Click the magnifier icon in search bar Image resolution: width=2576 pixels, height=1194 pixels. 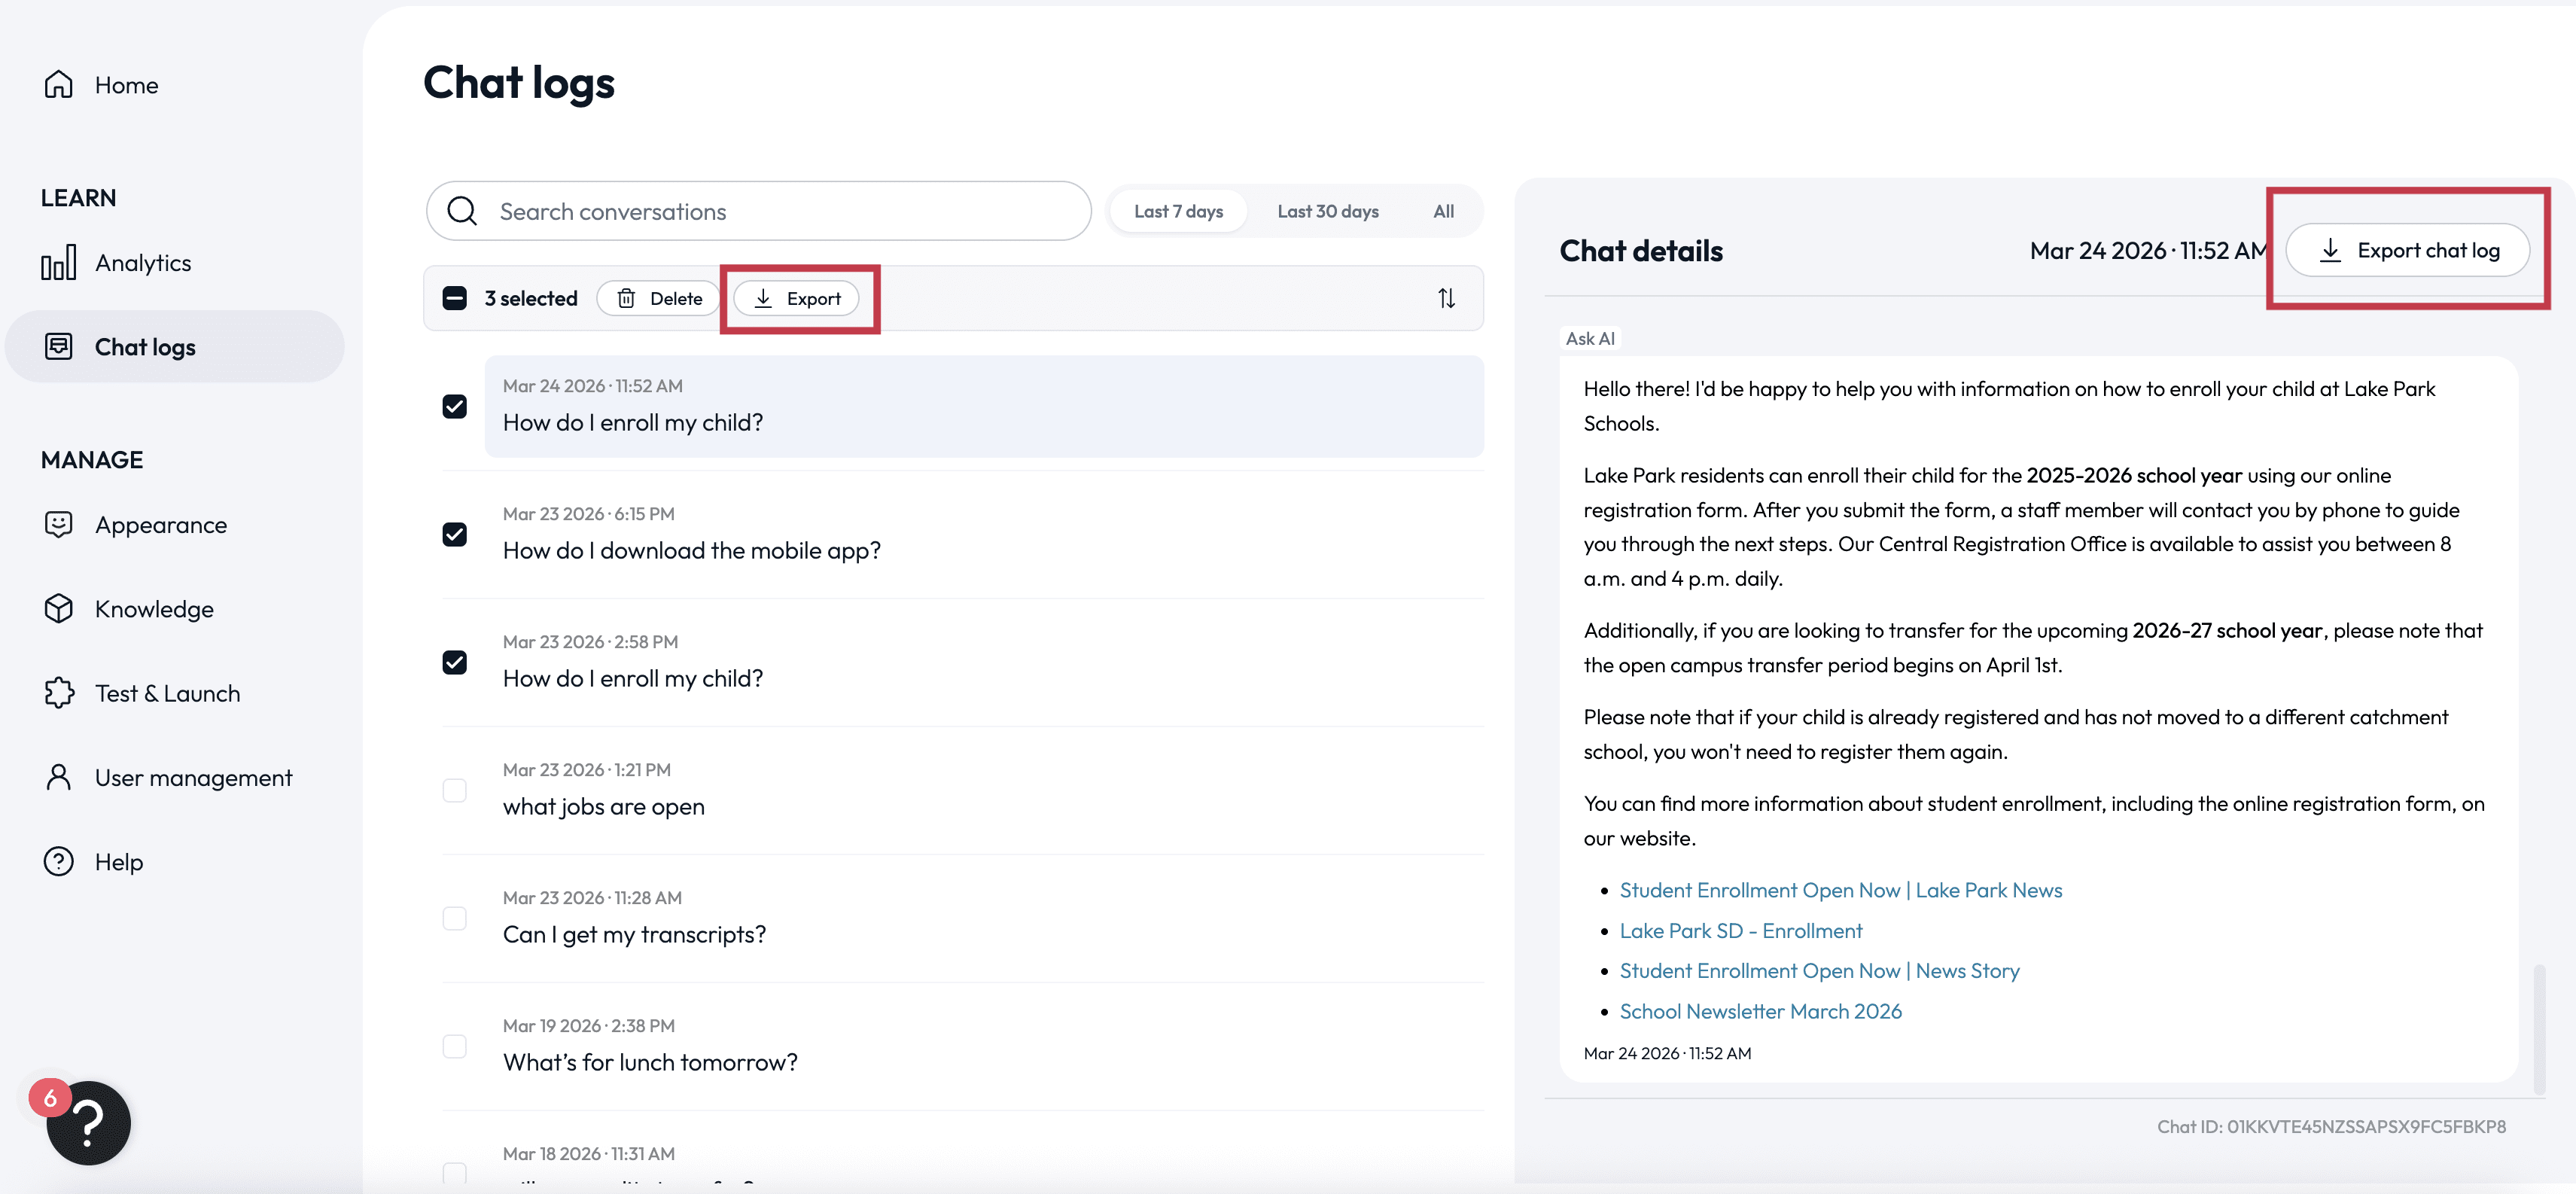click(x=462, y=211)
